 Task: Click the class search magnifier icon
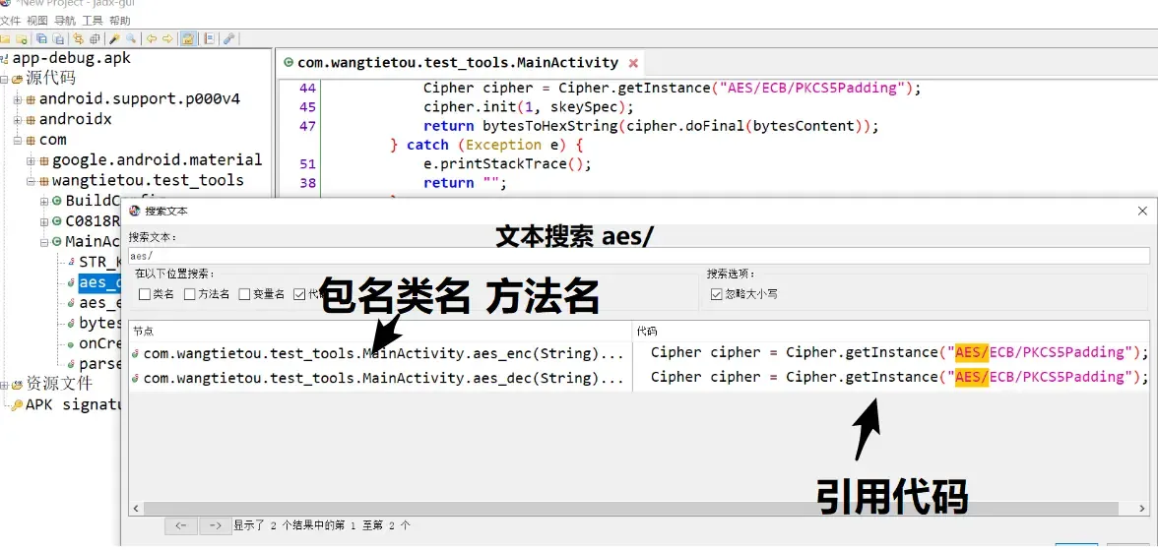coord(132,38)
